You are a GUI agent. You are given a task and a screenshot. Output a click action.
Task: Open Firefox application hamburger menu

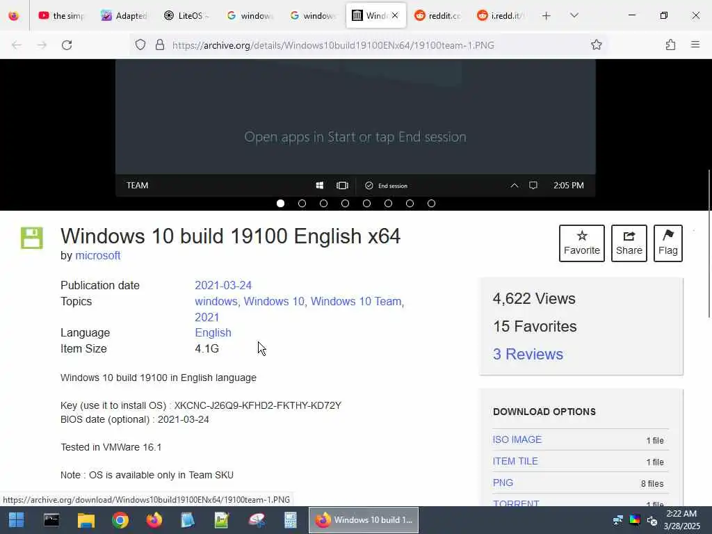[695, 44]
